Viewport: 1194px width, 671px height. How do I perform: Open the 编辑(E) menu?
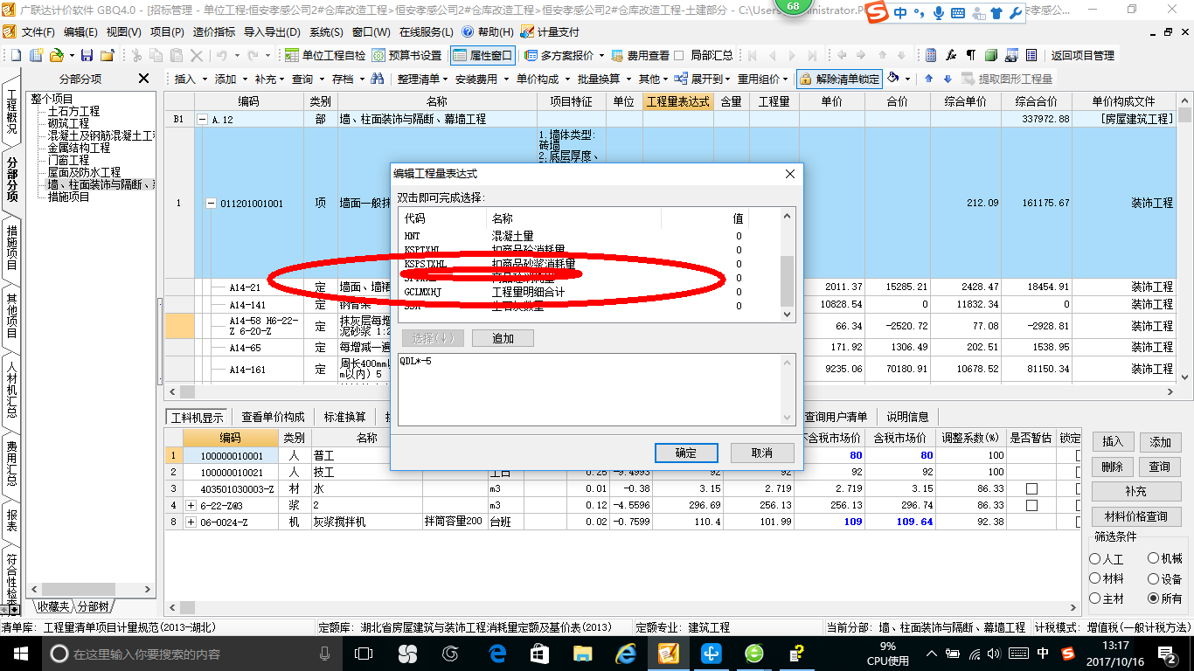point(80,31)
